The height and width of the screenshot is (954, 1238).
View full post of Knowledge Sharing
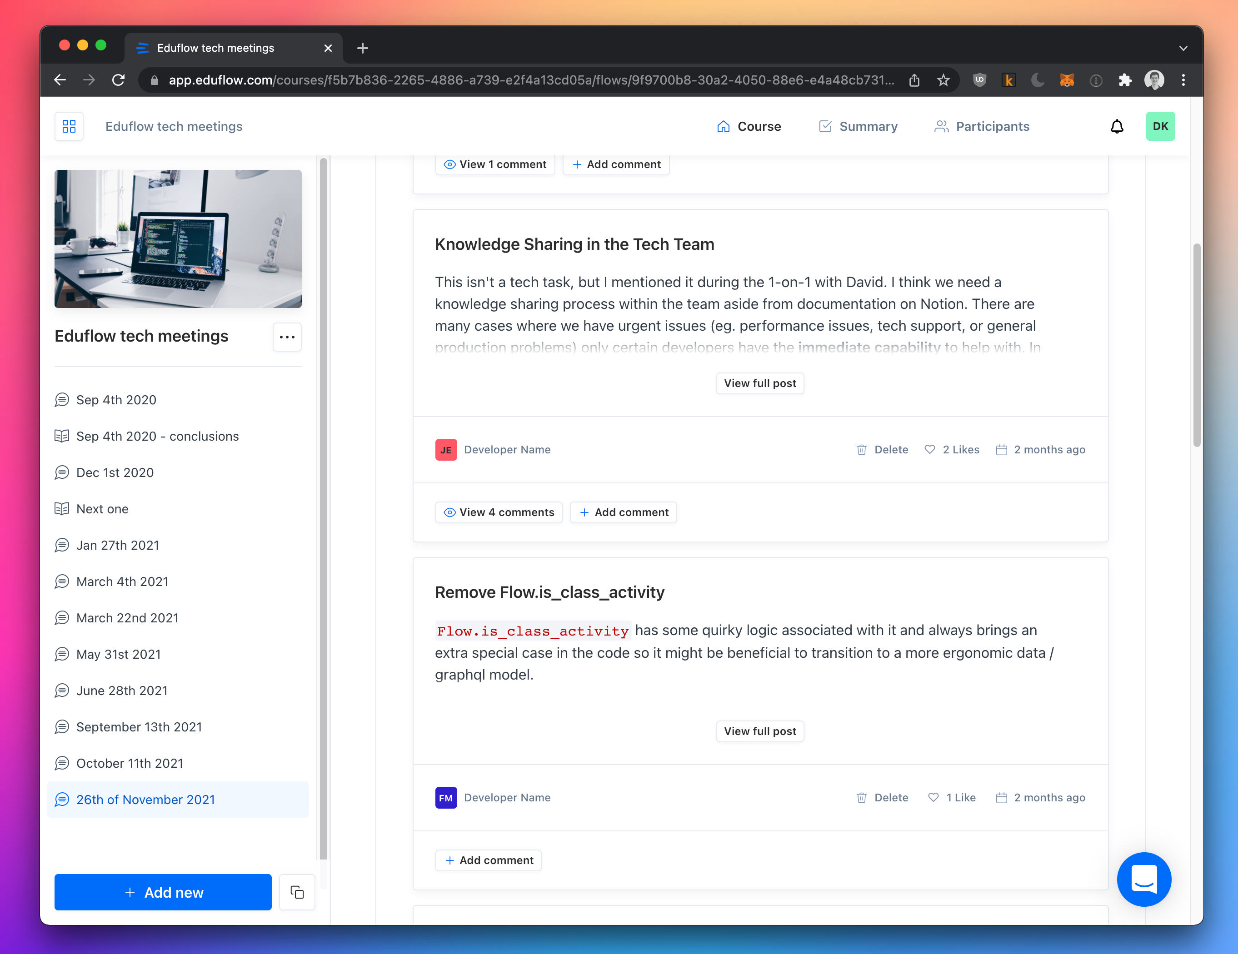759,383
